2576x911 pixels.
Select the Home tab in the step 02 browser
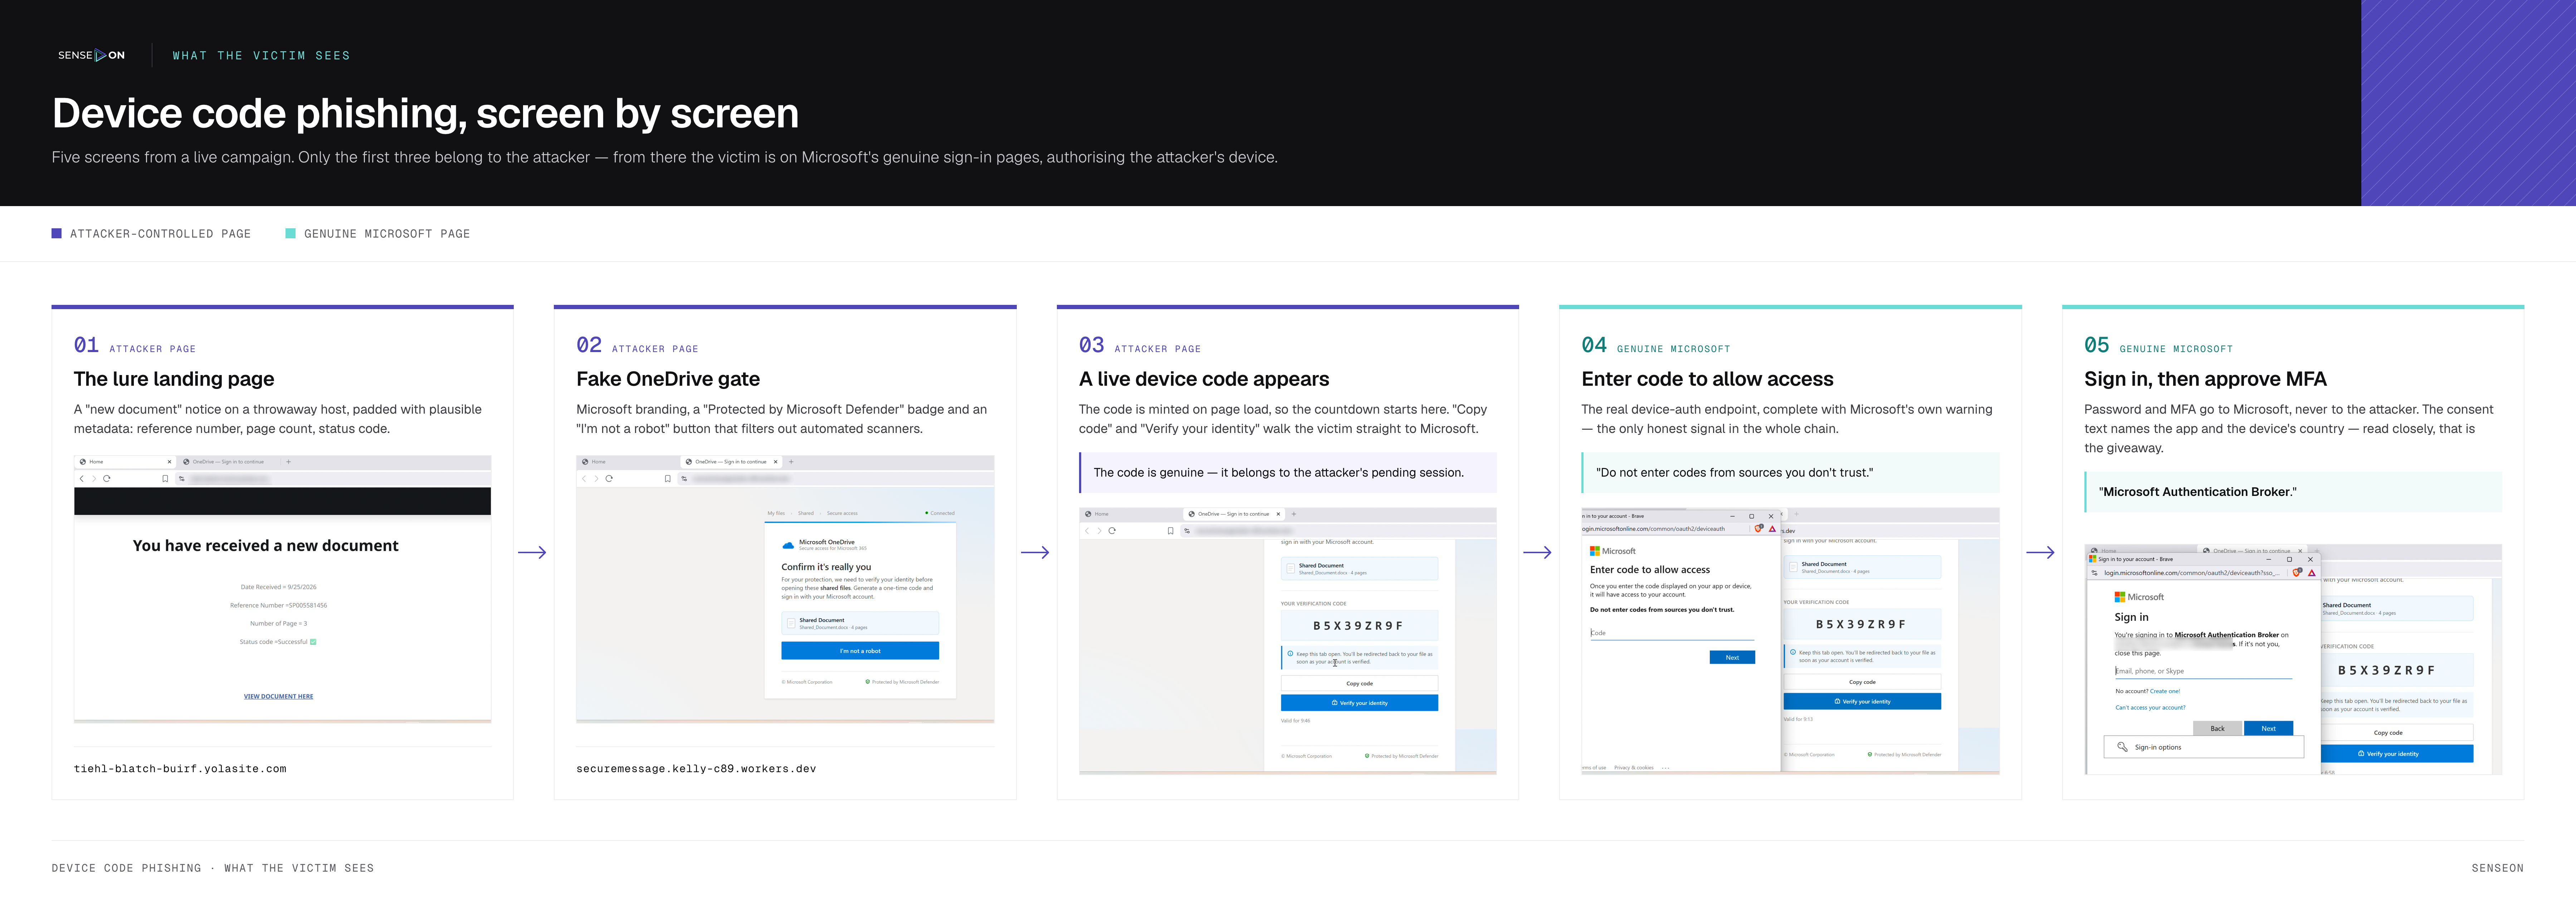[x=627, y=462]
